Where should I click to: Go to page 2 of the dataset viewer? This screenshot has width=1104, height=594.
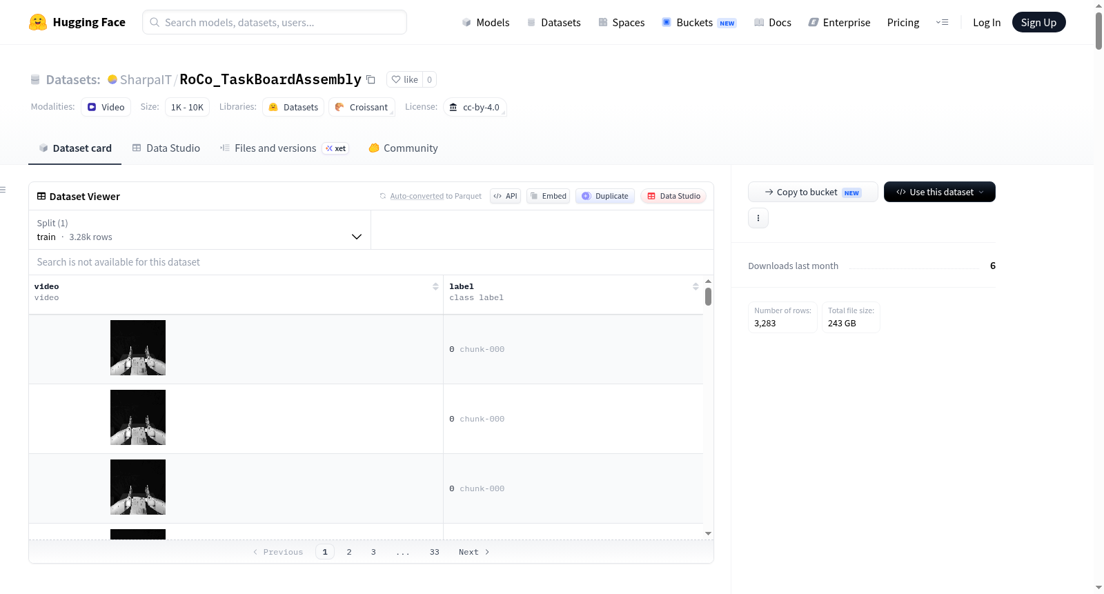[349, 552]
